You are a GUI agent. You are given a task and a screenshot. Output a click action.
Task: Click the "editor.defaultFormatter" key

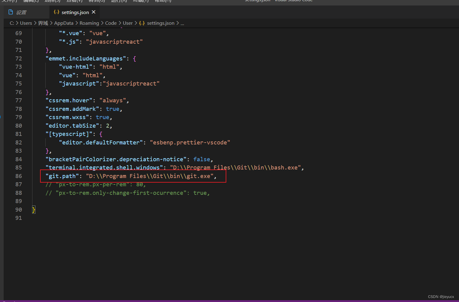[x=101, y=142]
